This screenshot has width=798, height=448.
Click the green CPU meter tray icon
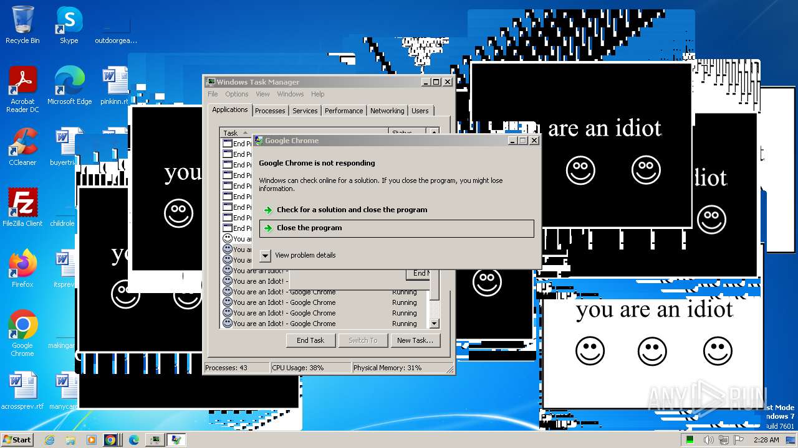[x=690, y=440]
